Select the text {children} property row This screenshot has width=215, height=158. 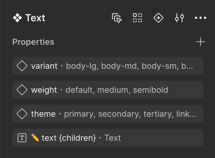tap(108, 138)
